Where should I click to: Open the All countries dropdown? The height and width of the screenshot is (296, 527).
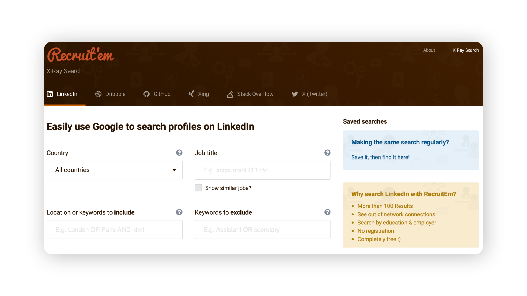[x=114, y=170]
